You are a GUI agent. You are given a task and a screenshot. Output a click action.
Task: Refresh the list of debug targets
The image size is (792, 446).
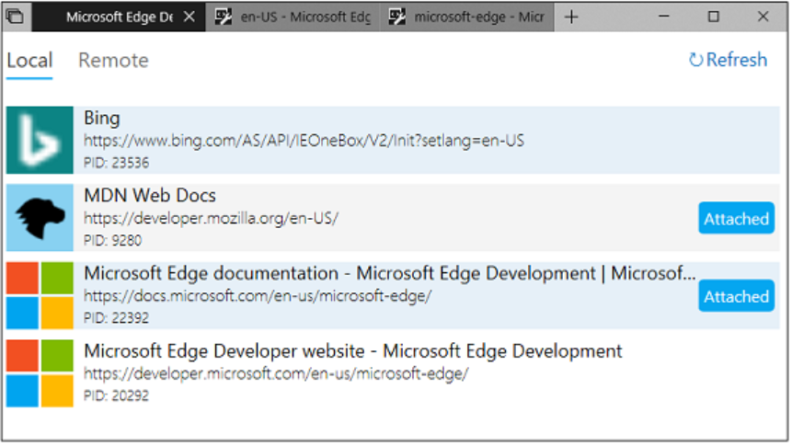(728, 60)
